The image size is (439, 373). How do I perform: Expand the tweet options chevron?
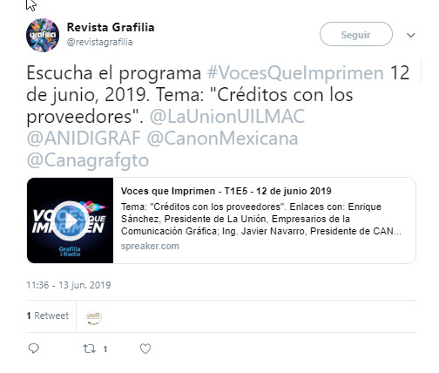(x=410, y=35)
